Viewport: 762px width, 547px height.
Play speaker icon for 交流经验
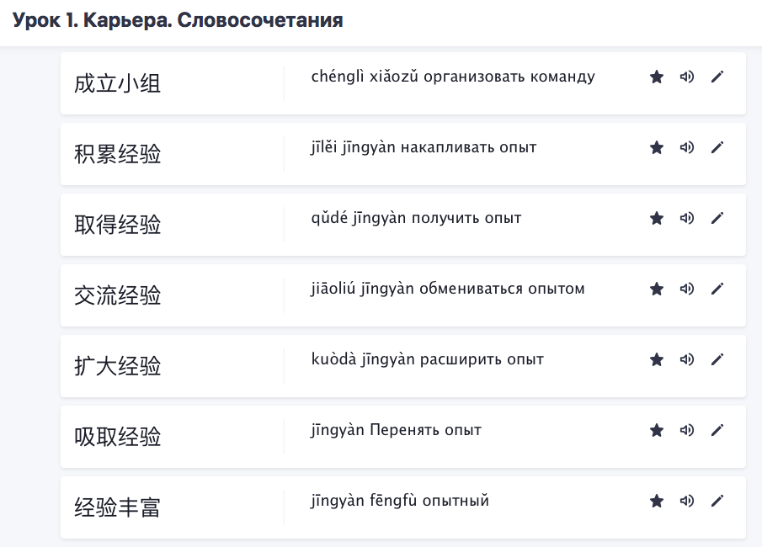(x=687, y=289)
